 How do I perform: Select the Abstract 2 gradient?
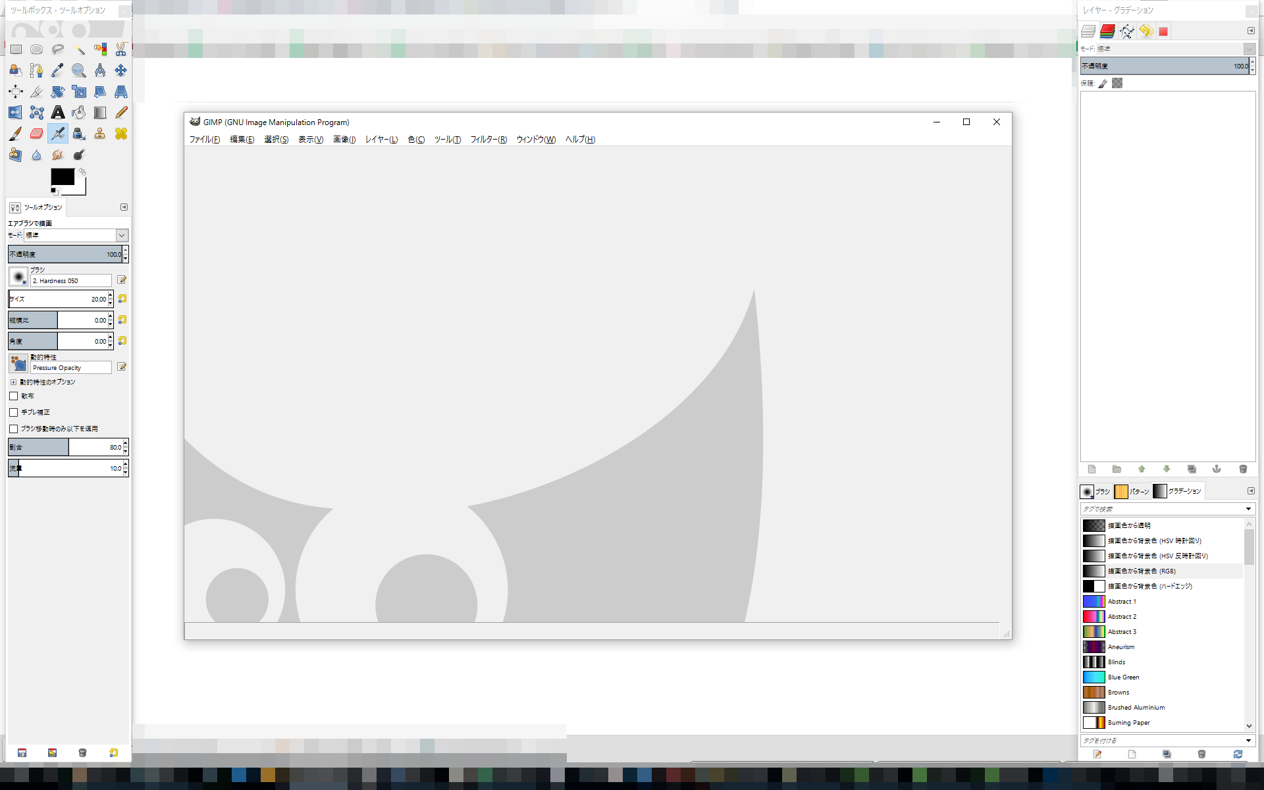1163,617
